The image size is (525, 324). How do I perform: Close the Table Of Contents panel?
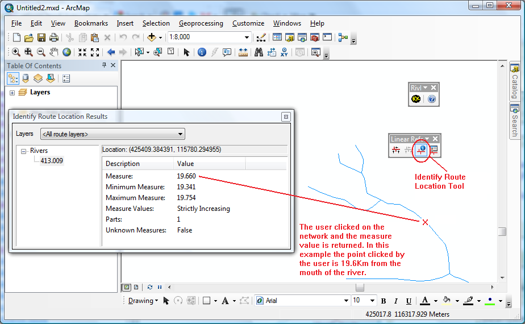[113, 65]
